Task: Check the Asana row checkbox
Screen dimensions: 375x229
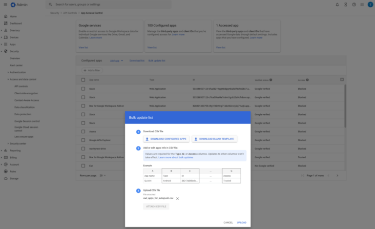Action: 83,131
